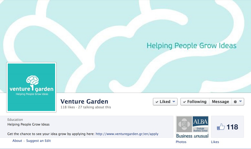Viewport: 251px width, 149px height.
Task: Click the ALBA Graduate Business School logo
Action: click(201, 124)
